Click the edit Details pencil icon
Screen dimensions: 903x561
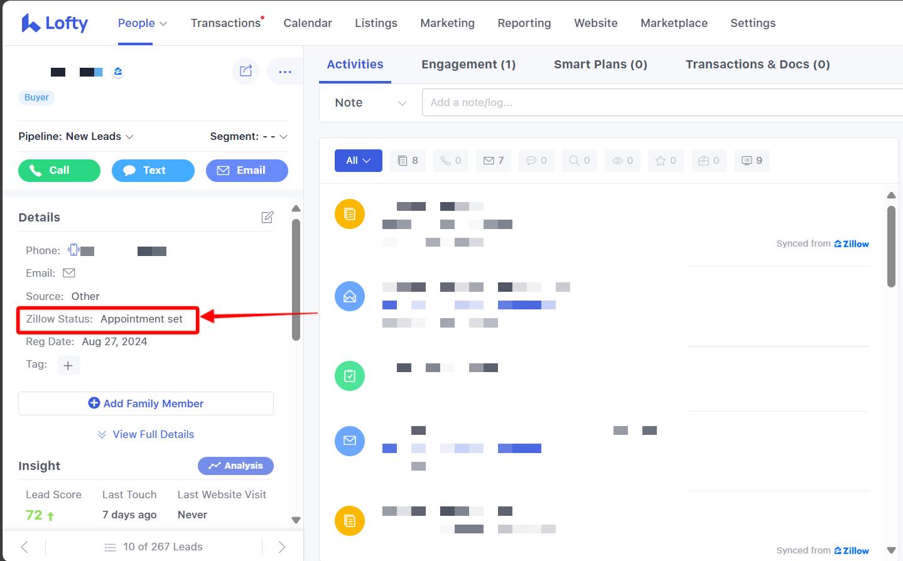(267, 217)
